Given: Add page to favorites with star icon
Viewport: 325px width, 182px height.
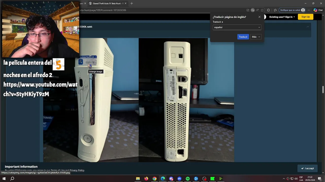Looking at the screenshot, I should [x=262, y=10].
